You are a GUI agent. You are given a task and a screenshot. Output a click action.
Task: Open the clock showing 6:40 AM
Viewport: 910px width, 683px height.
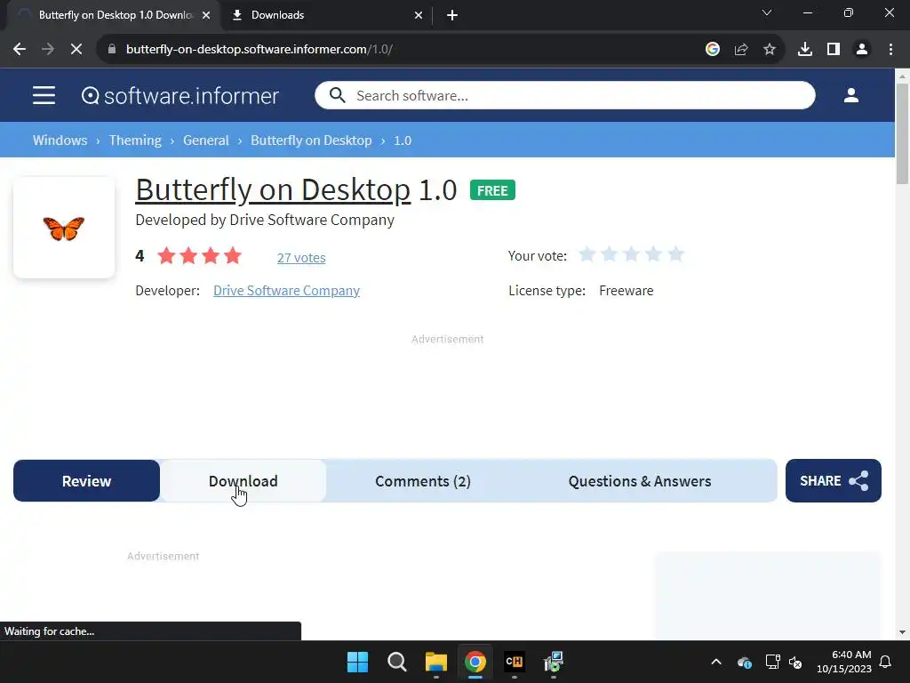coord(844,662)
